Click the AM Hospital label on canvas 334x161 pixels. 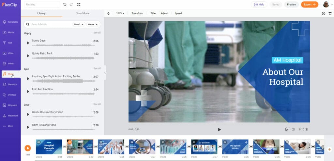click(287, 60)
